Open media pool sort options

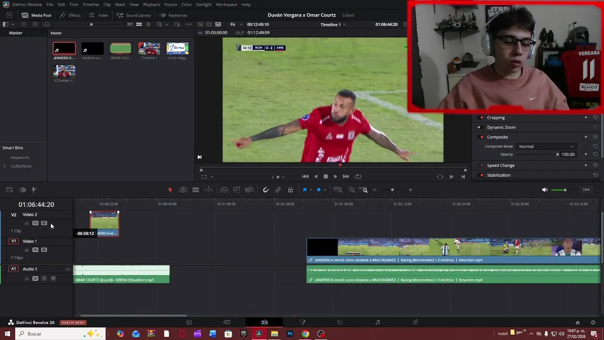(177, 24)
